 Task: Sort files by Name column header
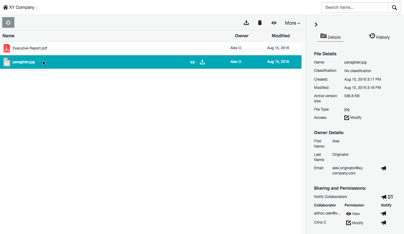click(x=9, y=36)
